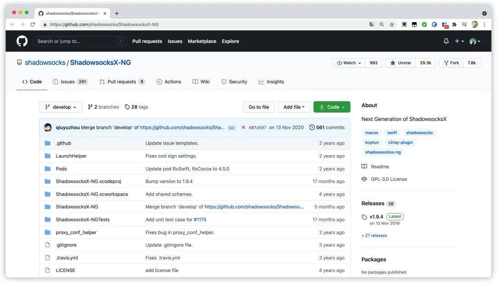This screenshot has height=283, width=497.
Task: Open the ShadowsocksX-NGTests folder
Action: point(83,219)
